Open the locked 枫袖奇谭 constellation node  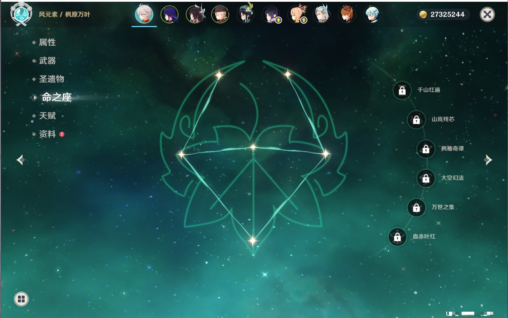426,149
